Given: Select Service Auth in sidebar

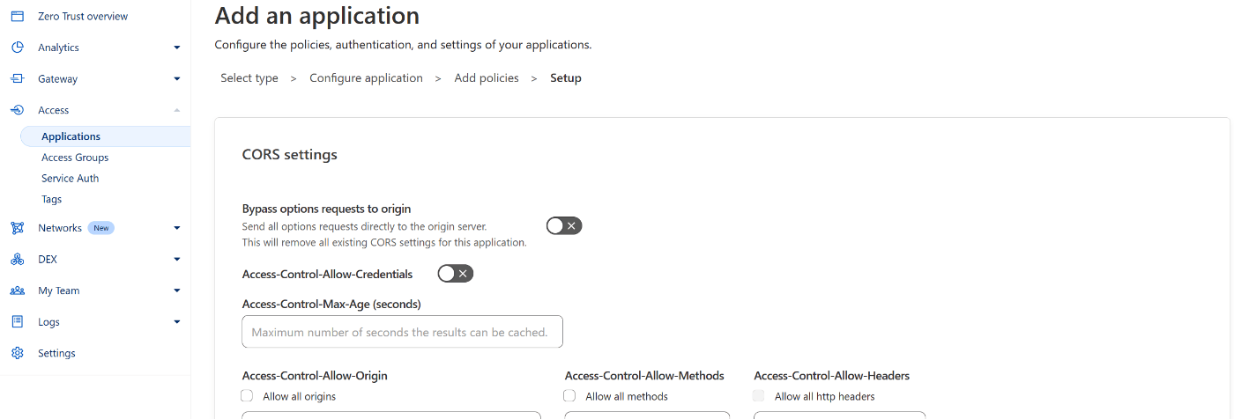Looking at the screenshot, I should pyautogui.click(x=71, y=178).
